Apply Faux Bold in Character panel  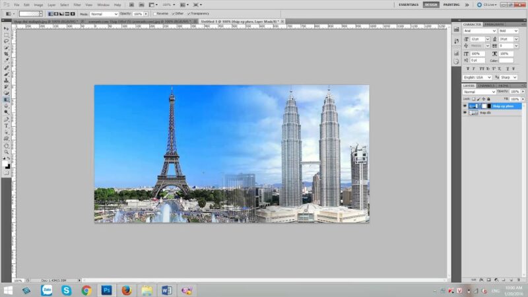pos(468,69)
